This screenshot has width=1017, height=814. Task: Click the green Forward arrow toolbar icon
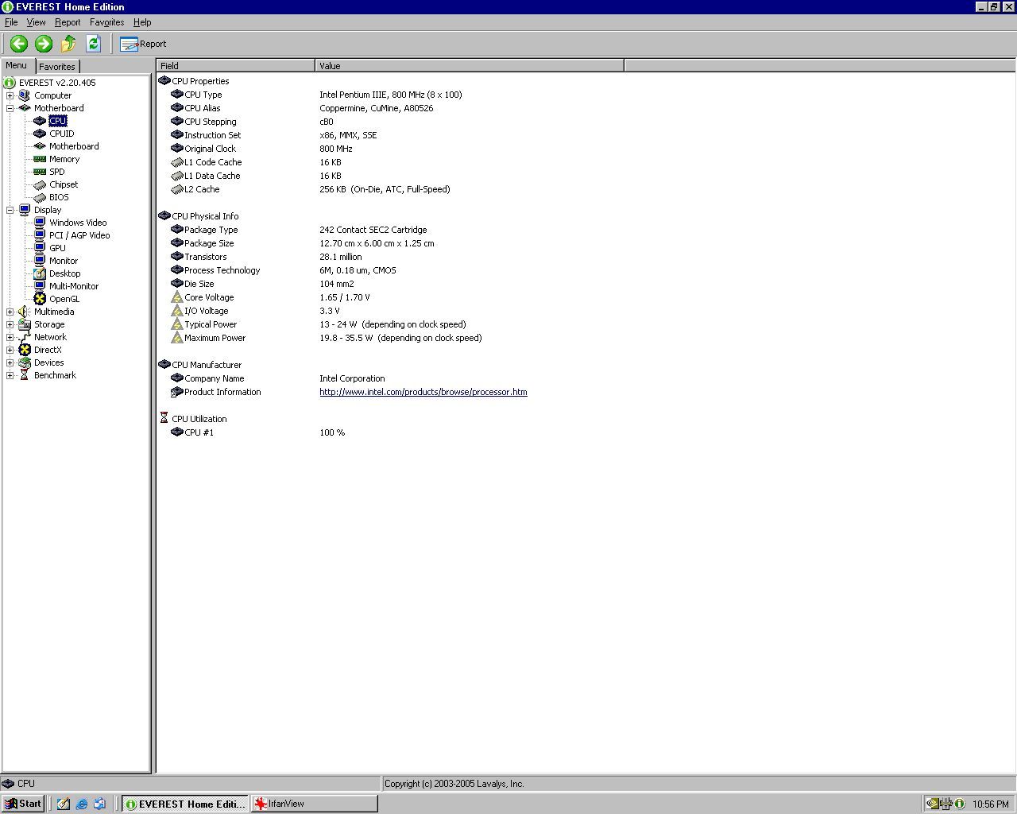pyautogui.click(x=44, y=44)
